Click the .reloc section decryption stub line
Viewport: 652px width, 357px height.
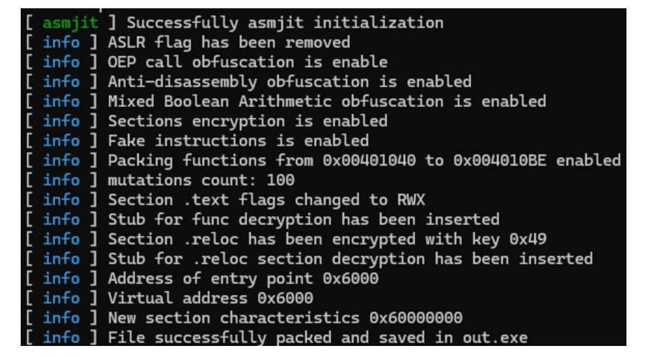(350, 260)
